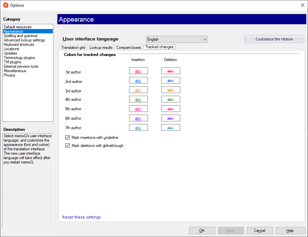
Task: Change 3rd author insertion color
Action: (x=138, y=90)
